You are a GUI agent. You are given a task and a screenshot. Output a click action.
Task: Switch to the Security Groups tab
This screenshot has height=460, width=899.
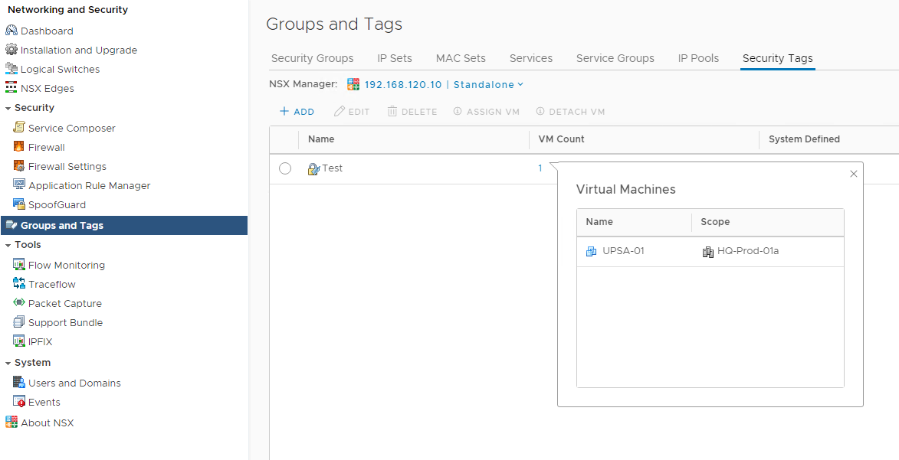coord(312,58)
